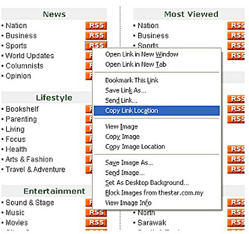Open the Travel & Adventure link
The width and height of the screenshot is (249, 234).
click(x=35, y=169)
